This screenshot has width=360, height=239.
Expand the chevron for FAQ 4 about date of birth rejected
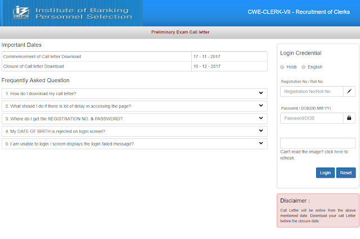[261, 130]
